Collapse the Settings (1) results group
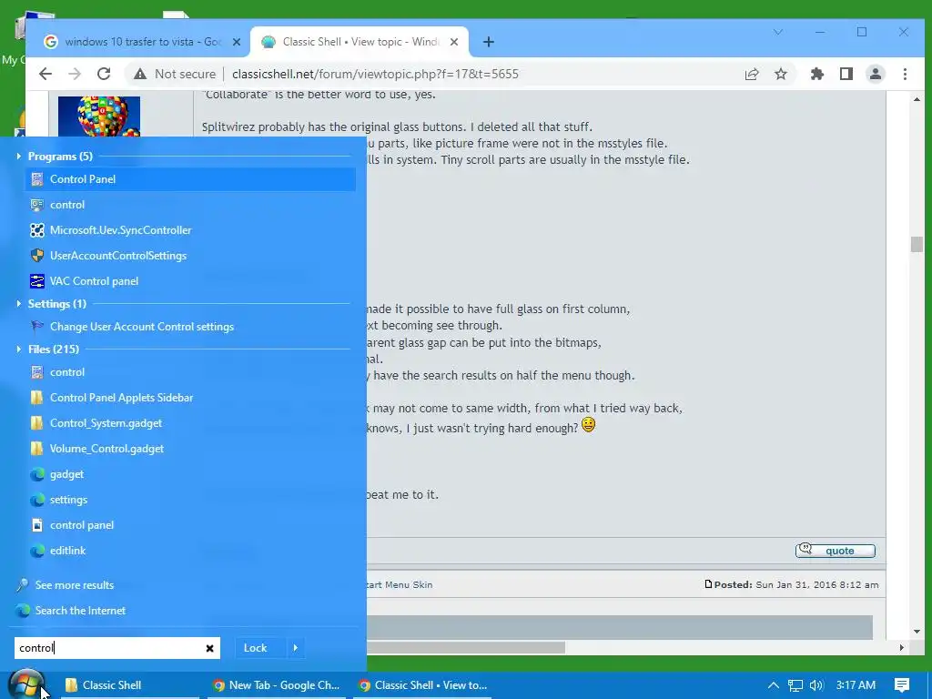The height and width of the screenshot is (699, 932). coord(18,304)
